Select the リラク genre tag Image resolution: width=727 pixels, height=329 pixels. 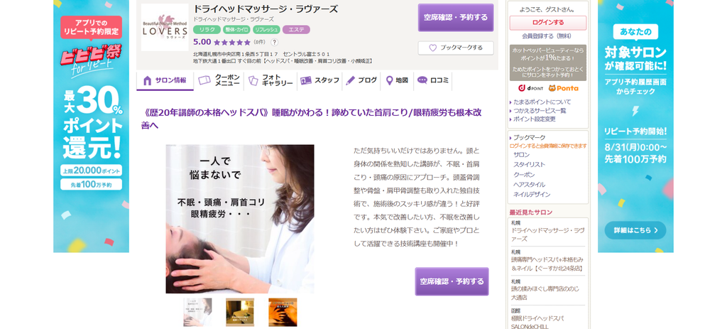point(207,30)
